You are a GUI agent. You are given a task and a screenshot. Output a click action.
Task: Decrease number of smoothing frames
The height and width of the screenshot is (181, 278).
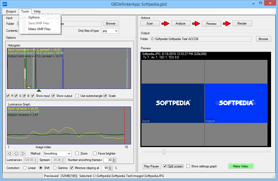[x=114, y=161]
